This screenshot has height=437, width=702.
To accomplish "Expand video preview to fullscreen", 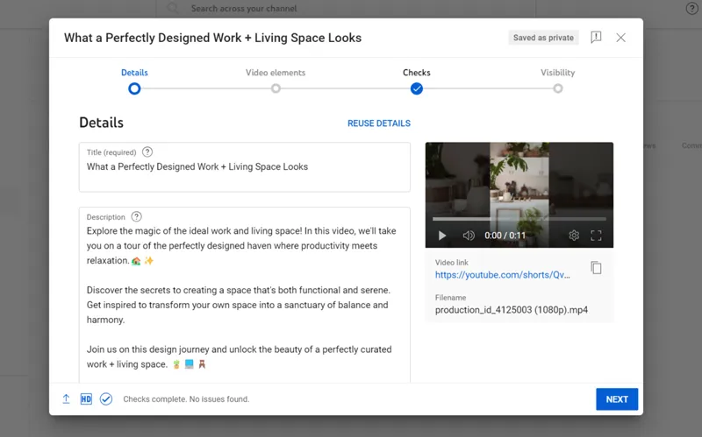I will click(x=597, y=236).
